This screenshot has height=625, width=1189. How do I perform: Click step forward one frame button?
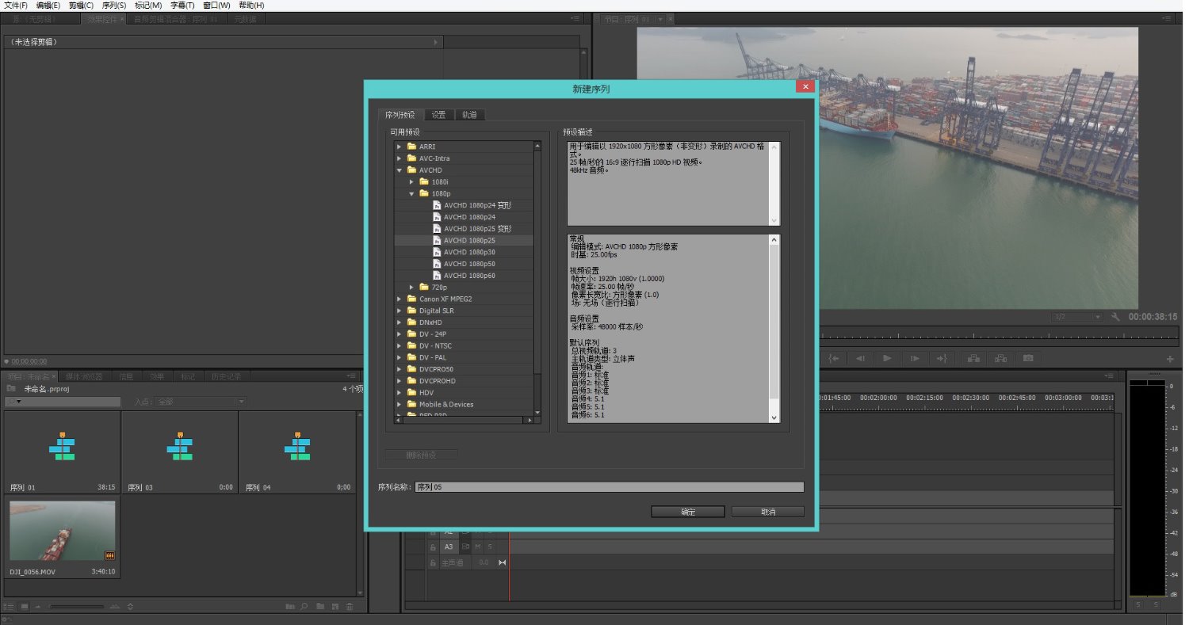(x=915, y=358)
